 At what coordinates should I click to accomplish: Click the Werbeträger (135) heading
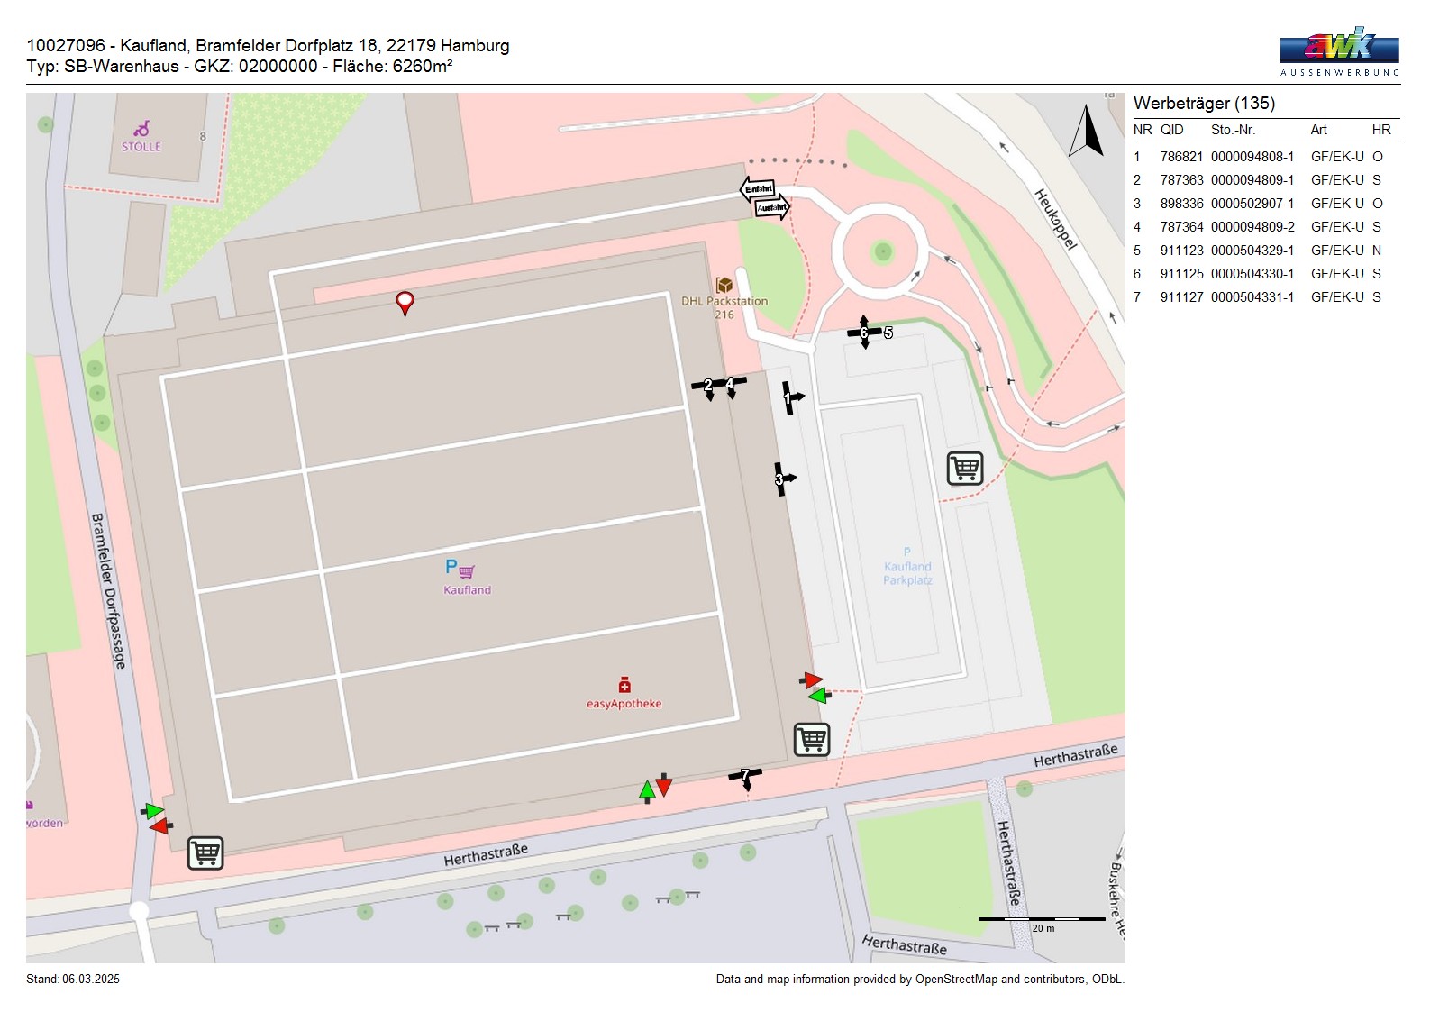coord(1204,104)
